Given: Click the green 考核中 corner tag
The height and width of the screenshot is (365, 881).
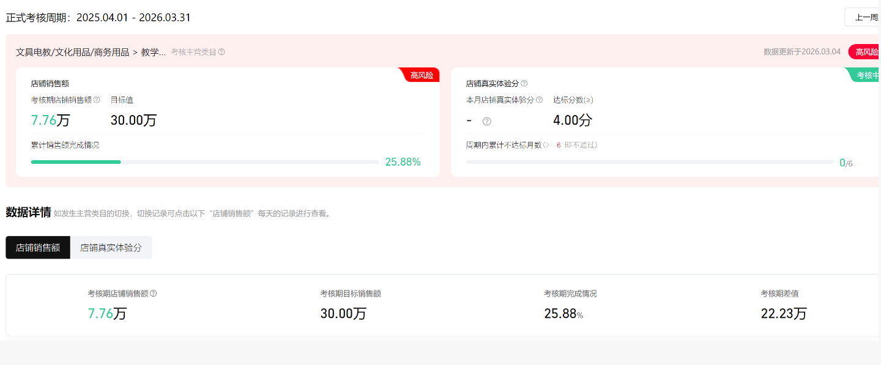Looking at the screenshot, I should pos(867,75).
